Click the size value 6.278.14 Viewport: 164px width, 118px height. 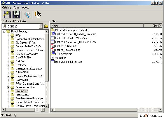coord(157,62)
